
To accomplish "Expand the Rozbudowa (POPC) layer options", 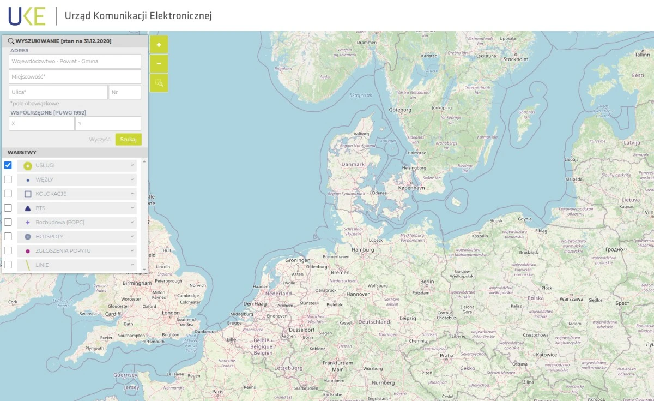I will point(132,223).
